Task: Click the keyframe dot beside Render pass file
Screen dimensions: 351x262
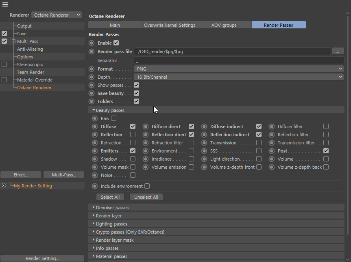Action: pyautogui.click(x=92, y=52)
